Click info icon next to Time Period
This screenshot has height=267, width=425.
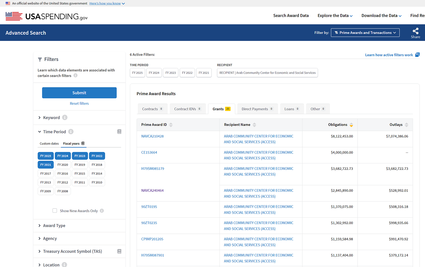(71, 132)
